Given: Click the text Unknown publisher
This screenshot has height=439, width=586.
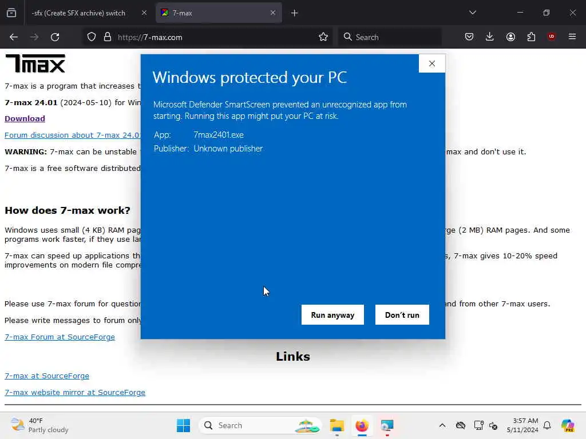Looking at the screenshot, I should pos(228,149).
